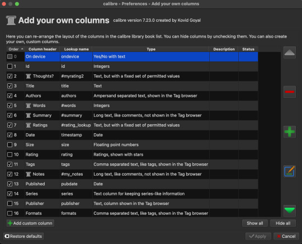
Task: Click the custom column icon beside Notes
Action: click(x=29, y=174)
